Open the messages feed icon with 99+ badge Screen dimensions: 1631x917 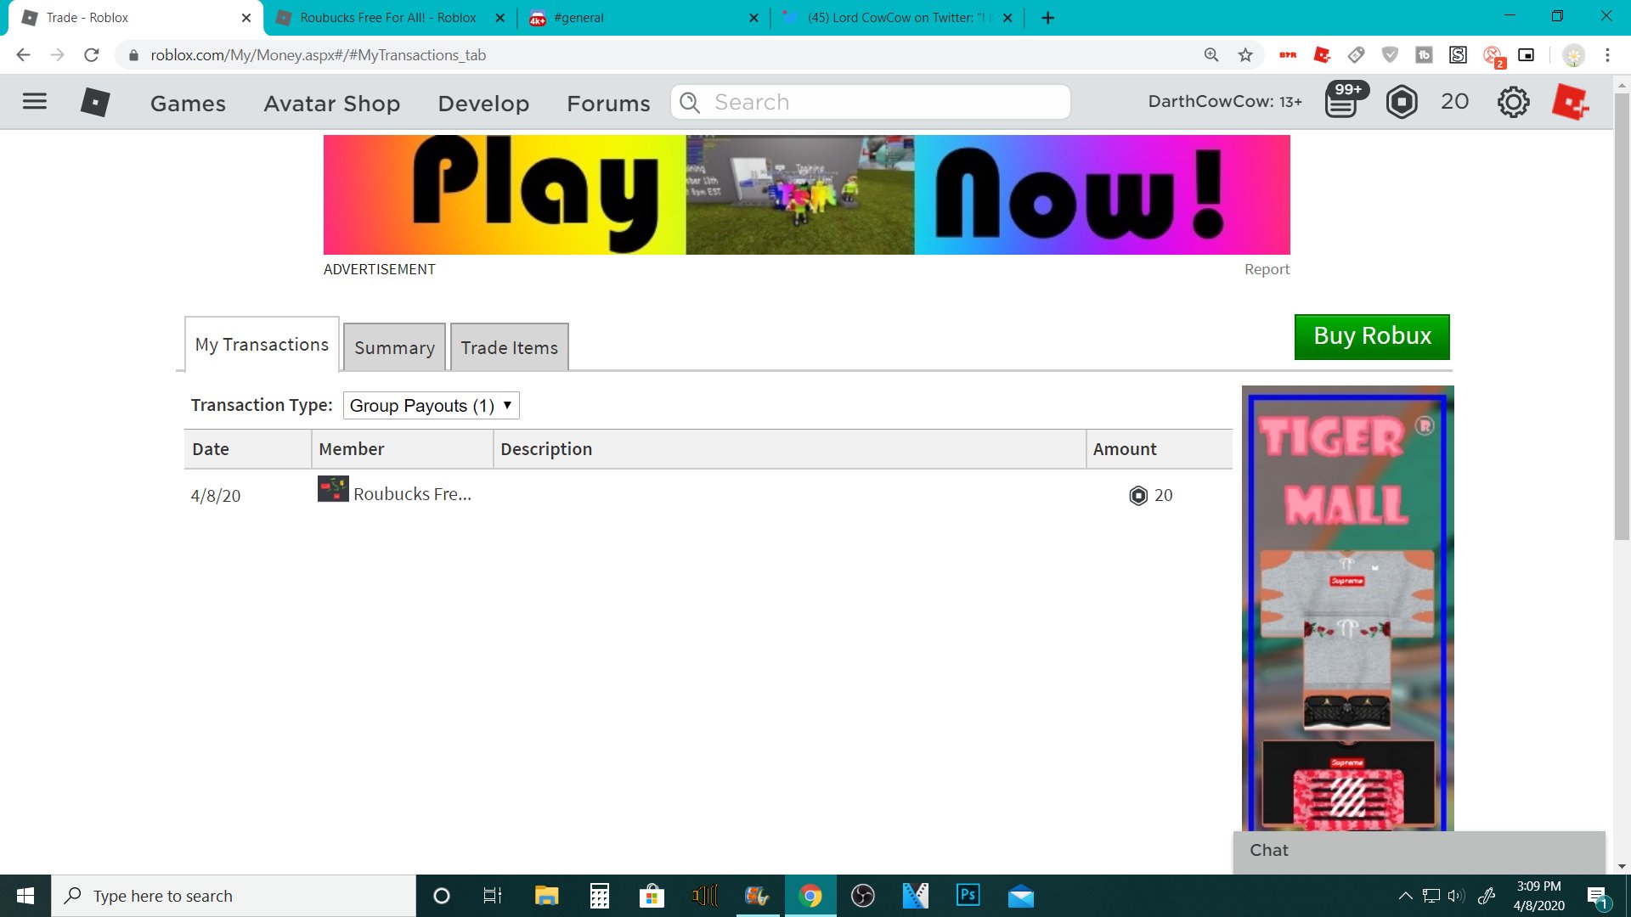pyautogui.click(x=1341, y=103)
